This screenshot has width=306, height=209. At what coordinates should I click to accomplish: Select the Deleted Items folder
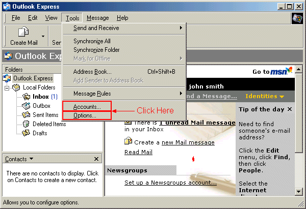[49, 124]
